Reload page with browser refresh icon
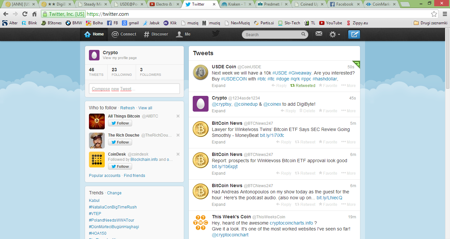This screenshot has width=450, height=239. (25, 14)
